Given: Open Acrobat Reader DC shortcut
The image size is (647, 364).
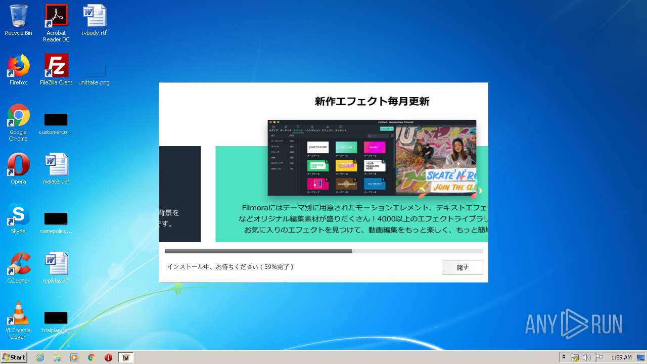Looking at the screenshot, I should pyautogui.click(x=56, y=23).
